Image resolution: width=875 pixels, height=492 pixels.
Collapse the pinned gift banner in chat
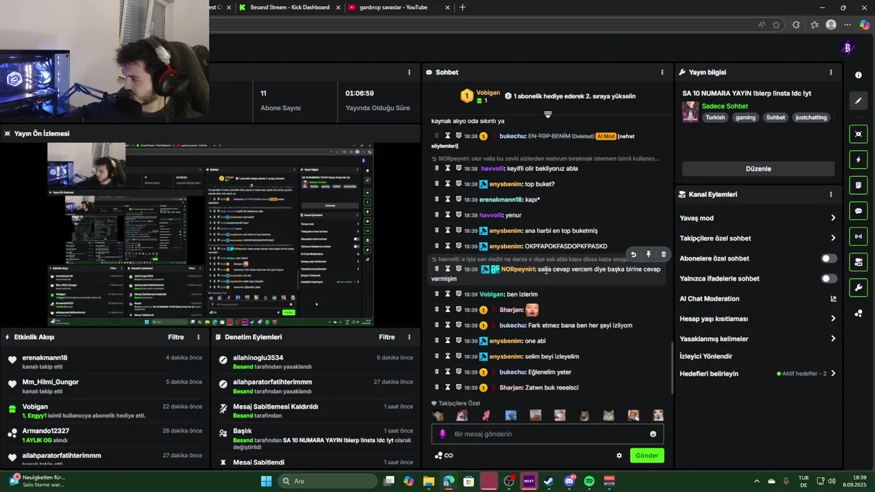[548, 114]
